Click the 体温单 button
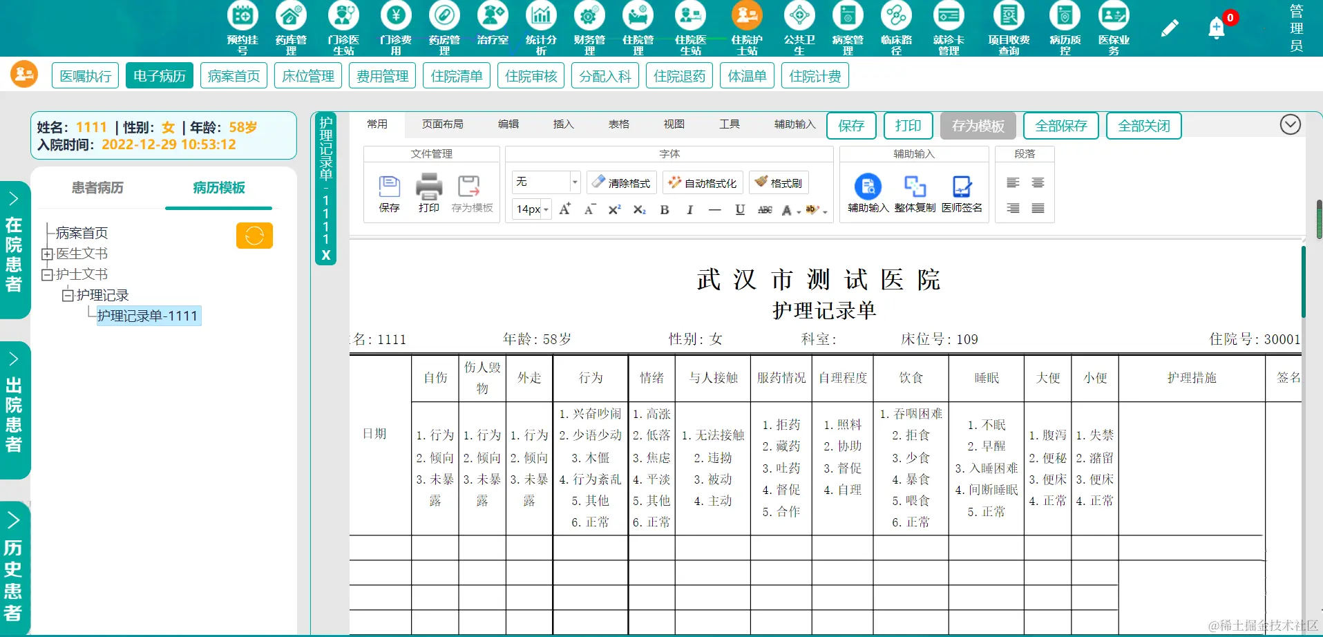Screen dimensions: 1323x637 [748, 75]
